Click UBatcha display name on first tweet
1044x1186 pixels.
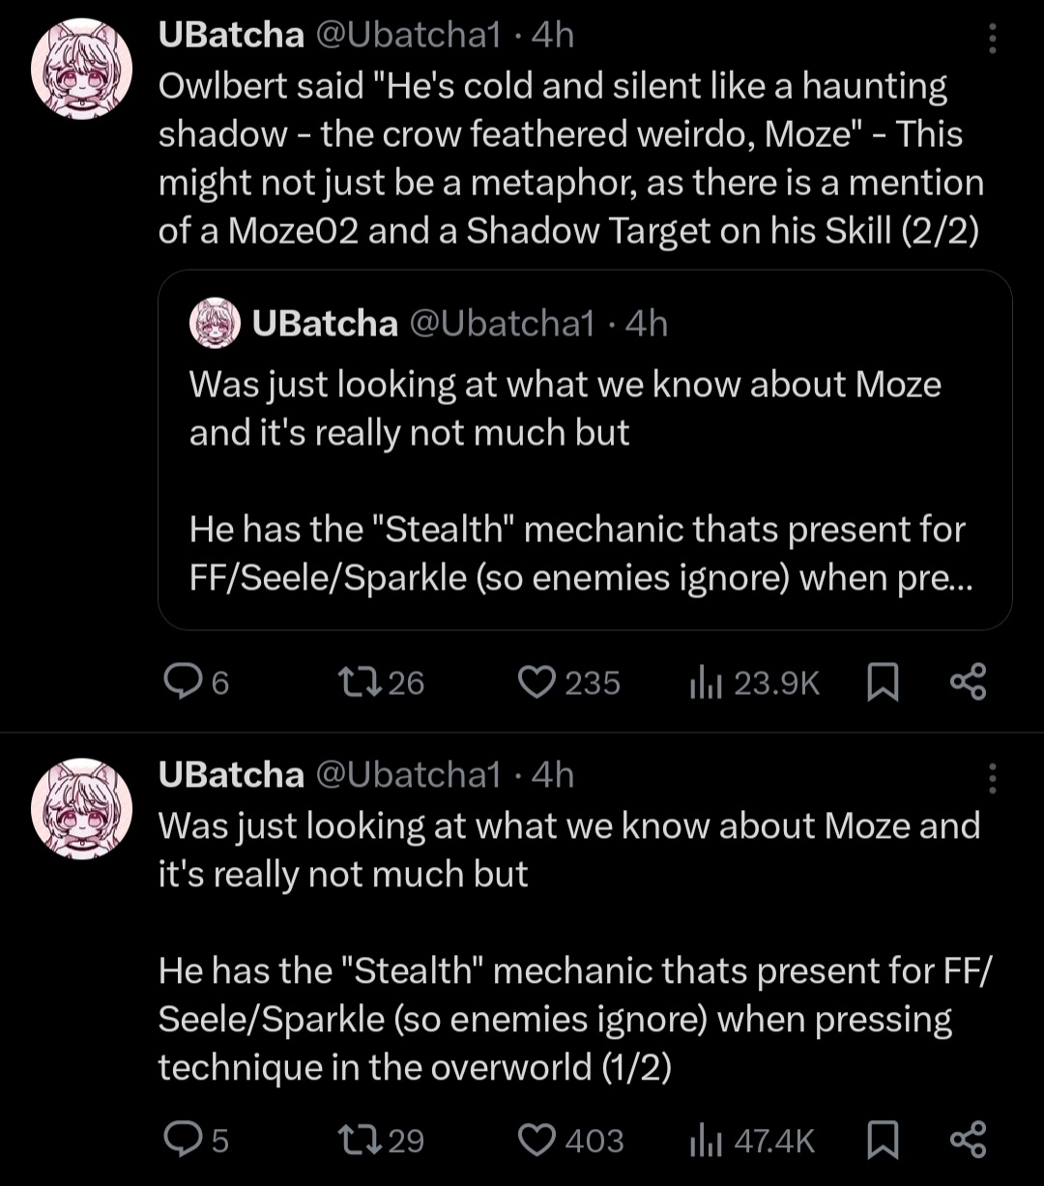[231, 35]
